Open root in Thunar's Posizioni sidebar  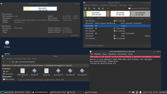[x=7, y=71]
